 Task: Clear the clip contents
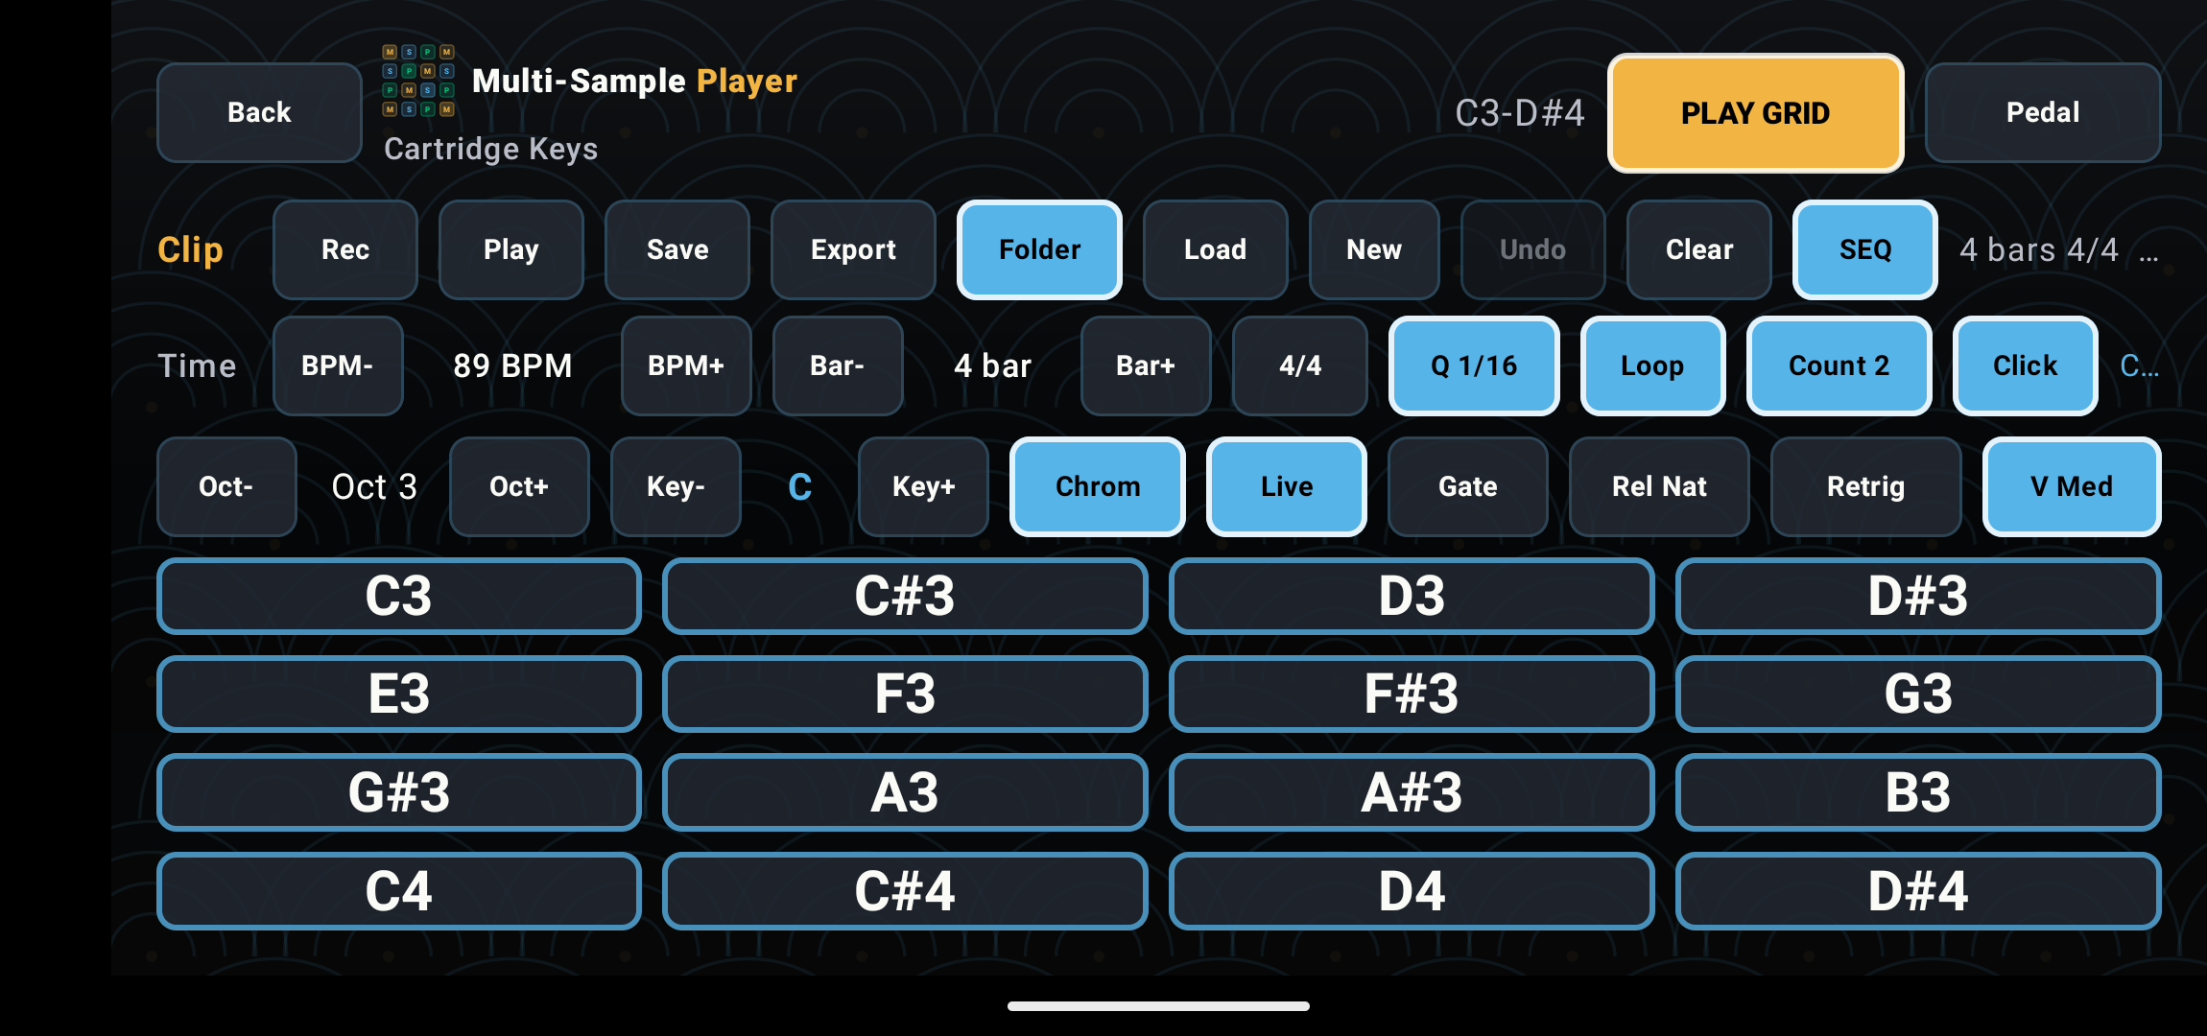1699,249
